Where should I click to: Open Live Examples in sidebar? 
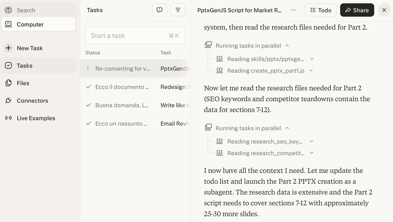point(36,118)
